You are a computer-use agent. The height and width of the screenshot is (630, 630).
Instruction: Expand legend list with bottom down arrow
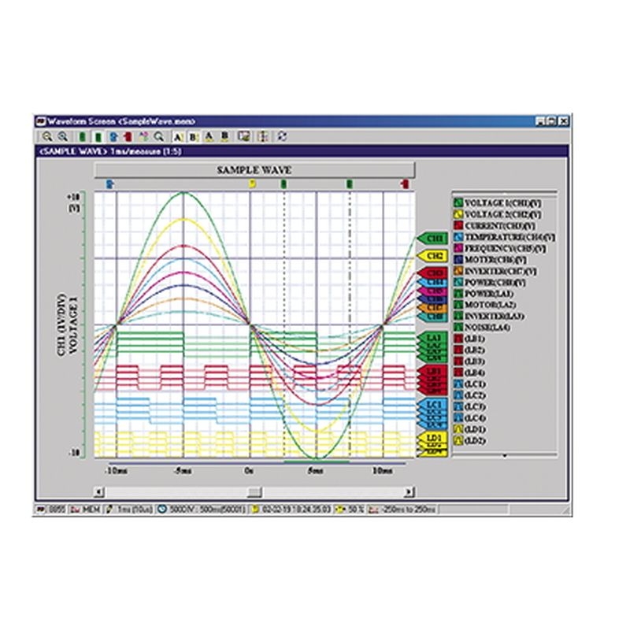click(x=505, y=456)
